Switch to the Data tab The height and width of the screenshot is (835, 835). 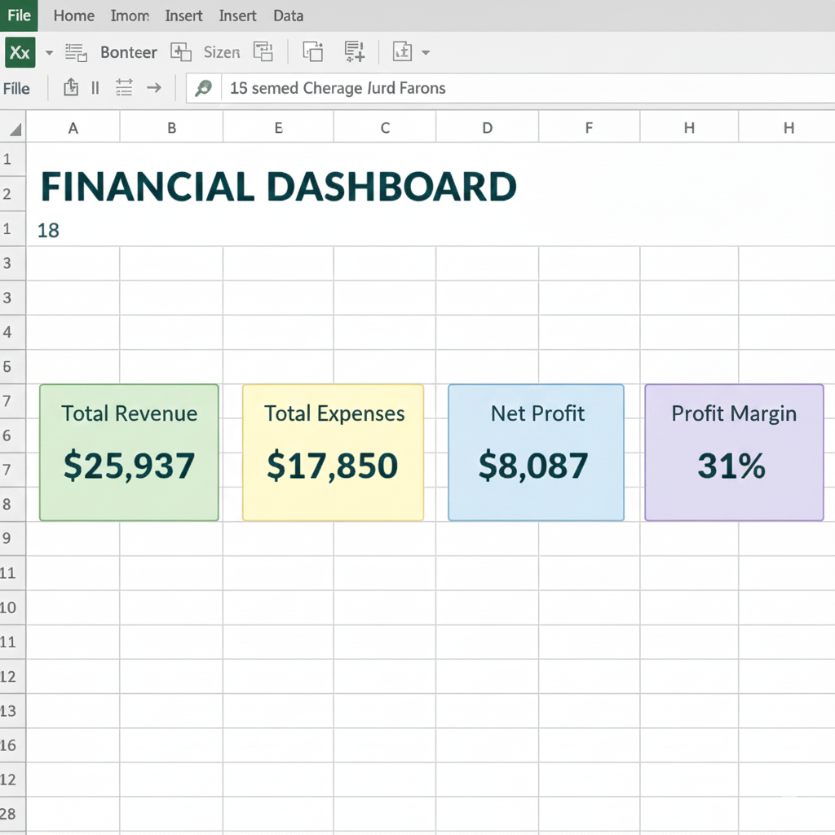pos(288,15)
